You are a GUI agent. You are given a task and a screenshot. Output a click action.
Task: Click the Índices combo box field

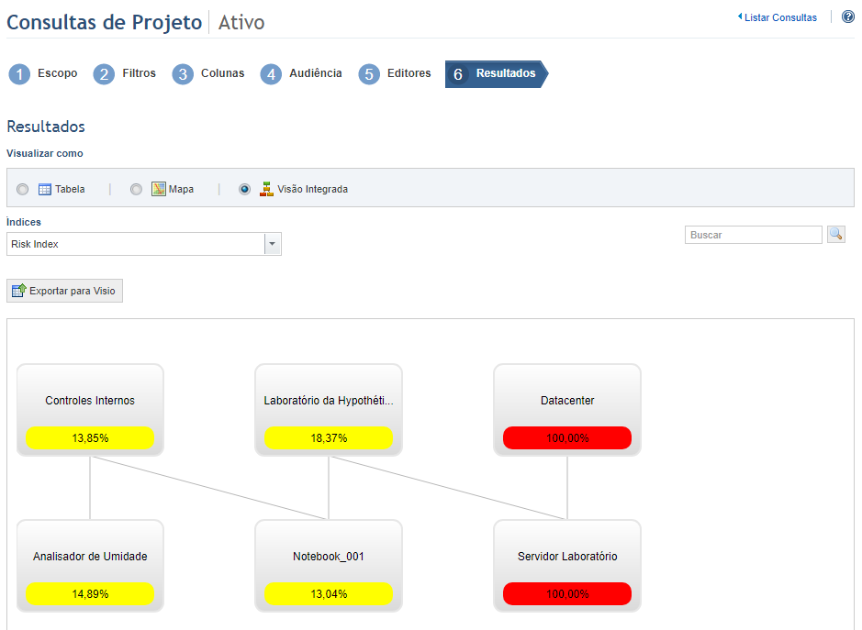pos(144,244)
